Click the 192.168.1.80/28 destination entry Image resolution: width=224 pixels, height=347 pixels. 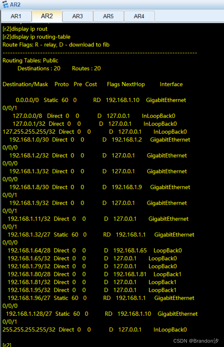(x=29, y=274)
